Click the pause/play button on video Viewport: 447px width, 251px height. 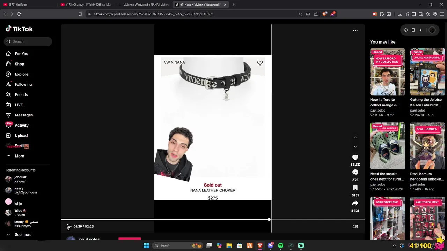point(69,227)
